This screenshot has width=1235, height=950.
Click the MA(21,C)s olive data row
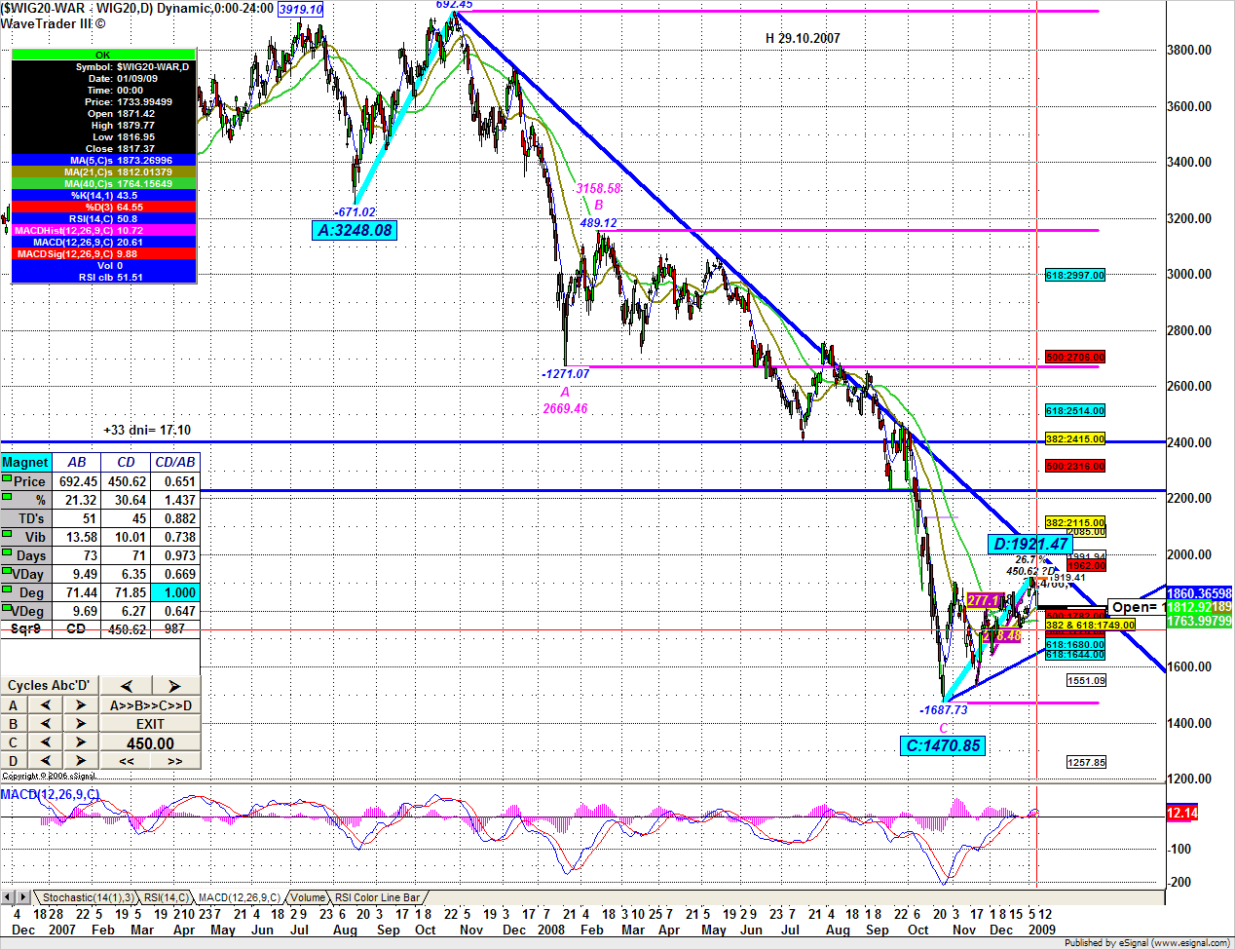[x=103, y=171]
